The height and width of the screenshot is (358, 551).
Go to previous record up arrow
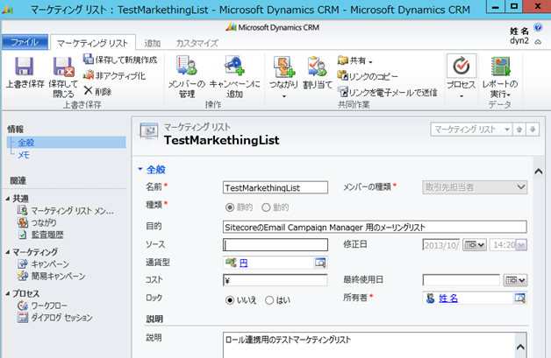click(519, 130)
